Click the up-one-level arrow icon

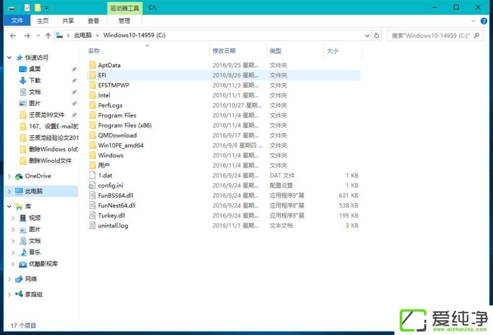click(47, 36)
